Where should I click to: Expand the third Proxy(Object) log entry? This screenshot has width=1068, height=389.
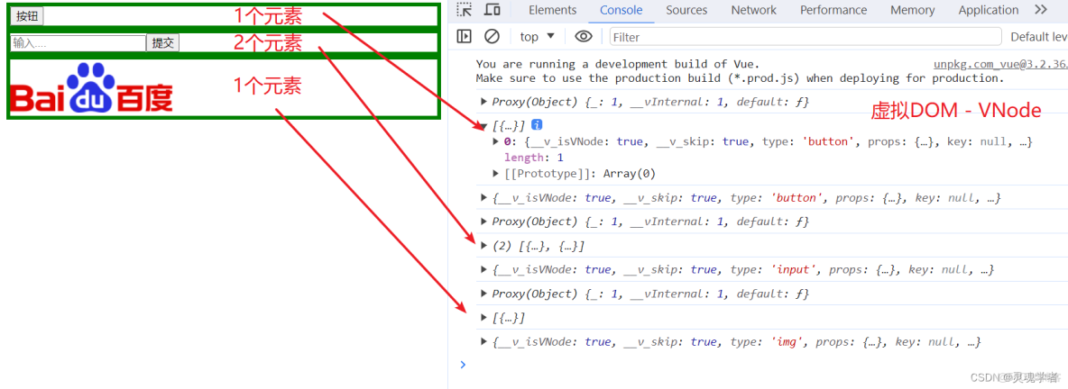point(483,294)
